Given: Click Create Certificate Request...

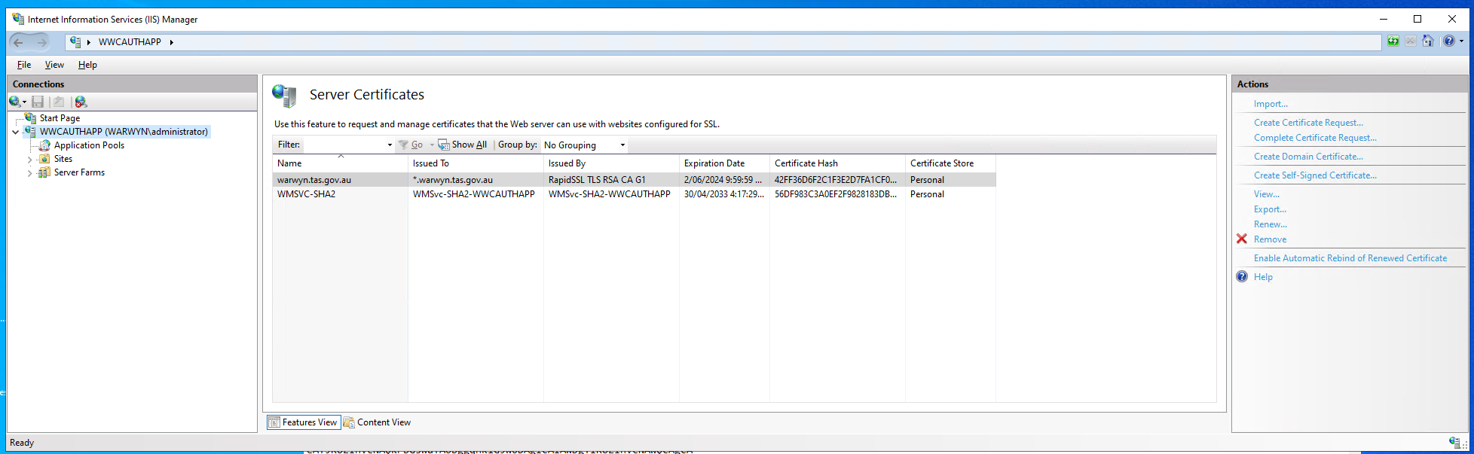Looking at the screenshot, I should pyautogui.click(x=1308, y=123).
